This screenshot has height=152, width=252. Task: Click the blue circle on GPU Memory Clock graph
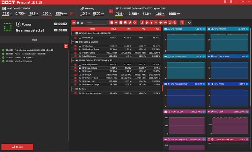tap(204, 139)
